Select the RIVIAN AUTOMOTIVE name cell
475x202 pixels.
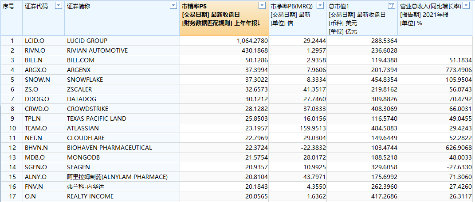coord(97,50)
